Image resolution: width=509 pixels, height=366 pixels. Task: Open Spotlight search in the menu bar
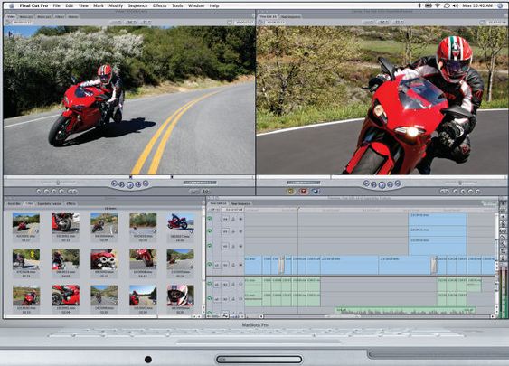[500, 5]
